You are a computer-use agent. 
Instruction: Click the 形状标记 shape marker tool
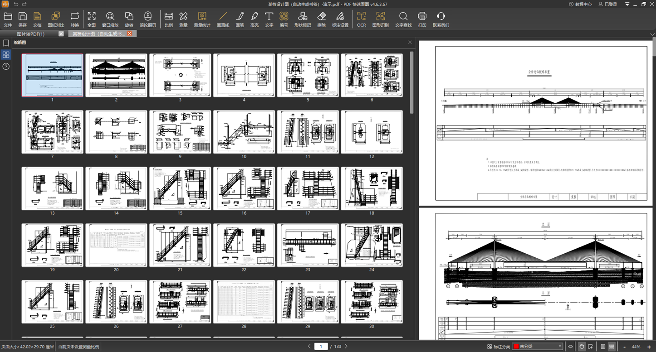point(302,19)
